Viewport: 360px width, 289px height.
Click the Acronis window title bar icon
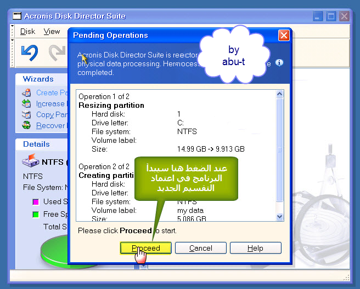point(17,16)
